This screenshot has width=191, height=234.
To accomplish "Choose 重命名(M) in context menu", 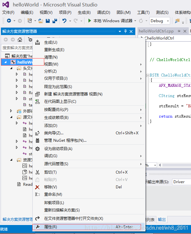I will click(x=89, y=194).
